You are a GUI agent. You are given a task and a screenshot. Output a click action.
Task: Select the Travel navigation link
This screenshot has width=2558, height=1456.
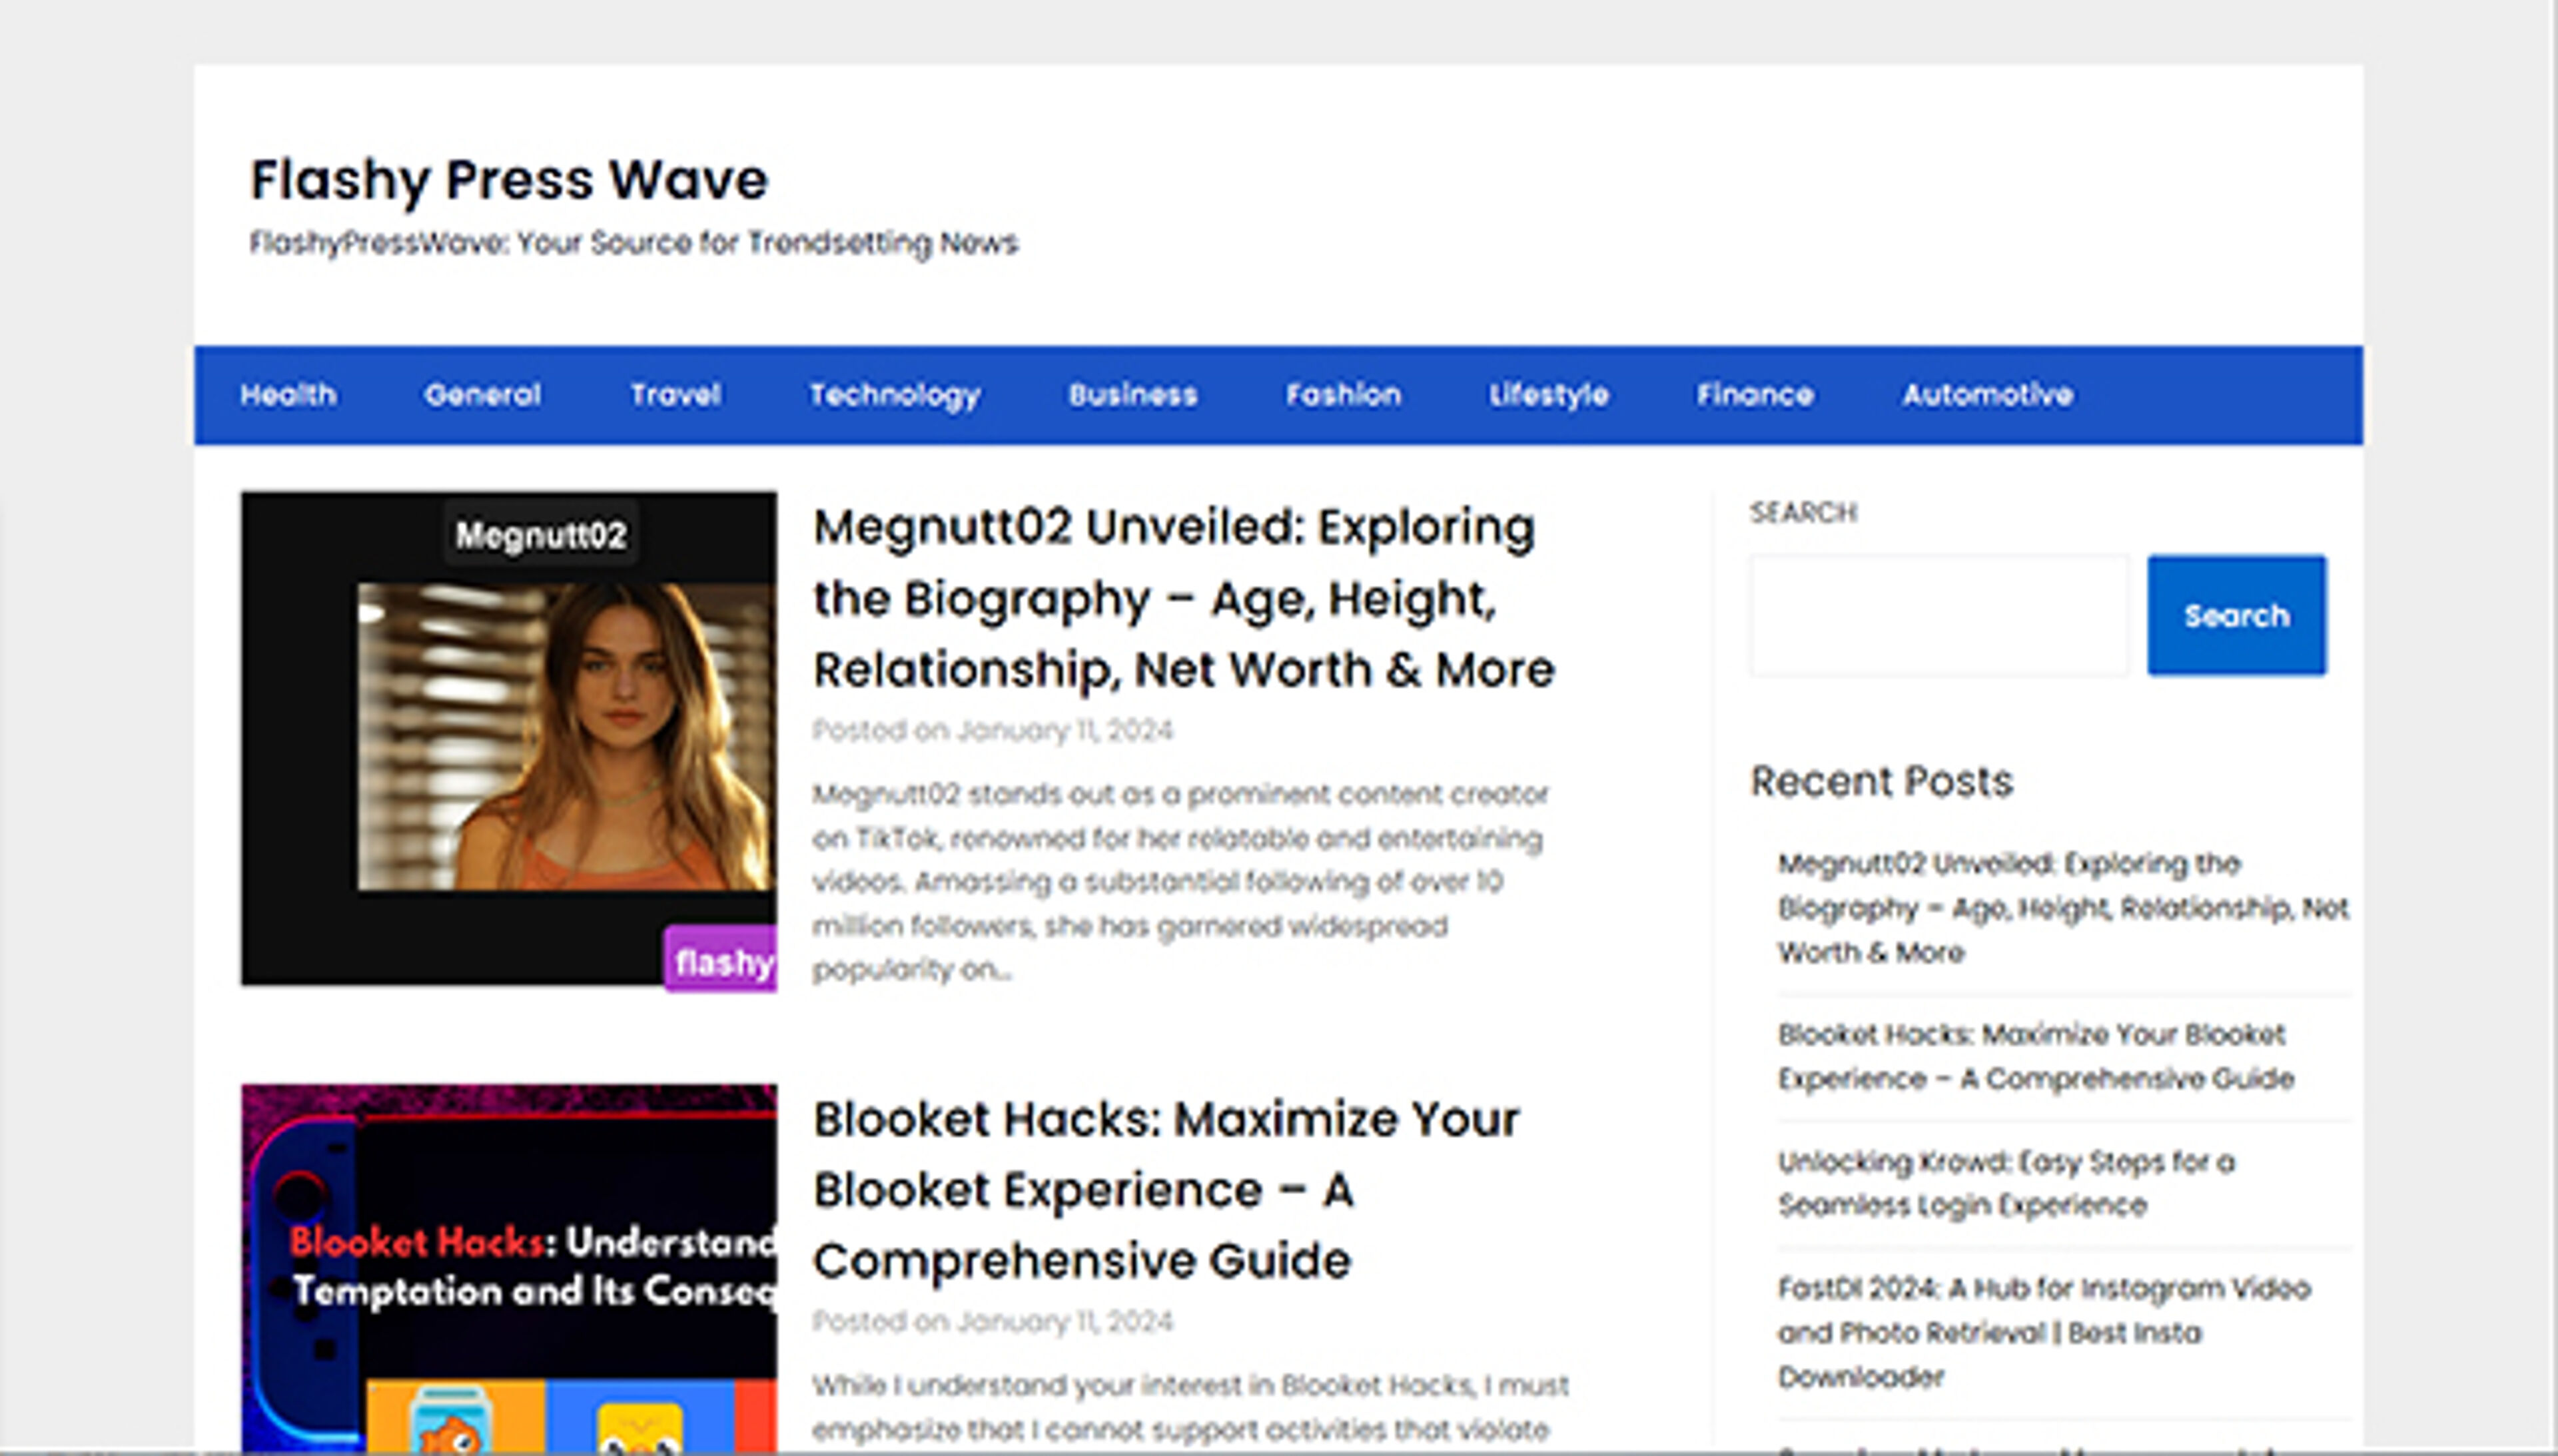pyautogui.click(x=675, y=395)
